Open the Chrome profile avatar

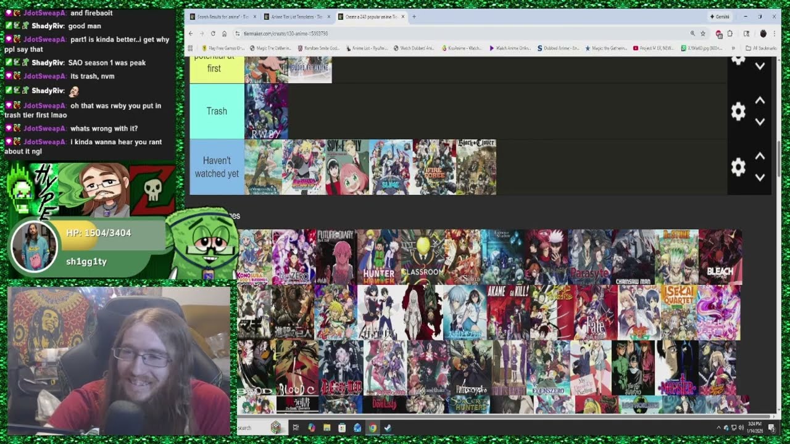point(763,33)
